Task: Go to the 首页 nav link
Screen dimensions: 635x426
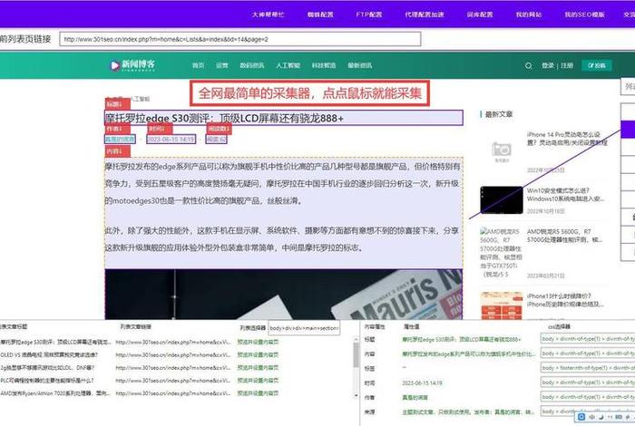Action: (x=198, y=65)
